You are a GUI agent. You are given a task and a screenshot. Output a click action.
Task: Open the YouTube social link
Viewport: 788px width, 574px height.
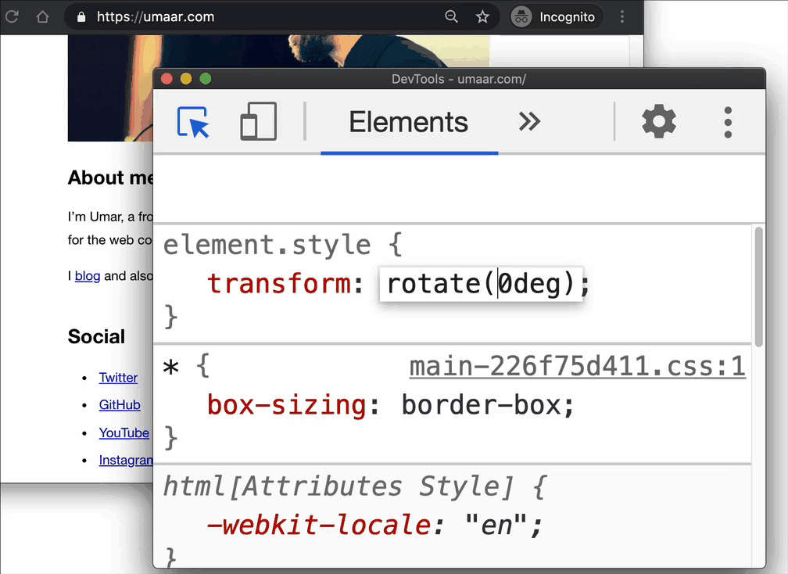pos(124,432)
